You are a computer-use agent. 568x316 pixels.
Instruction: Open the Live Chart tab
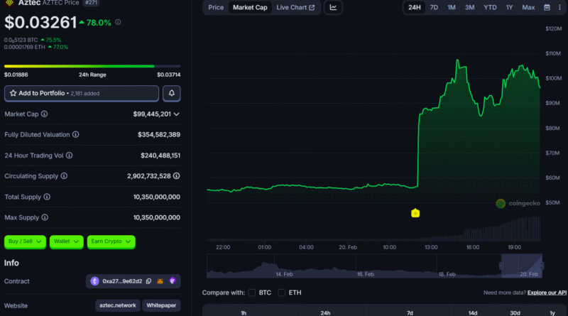coord(295,7)
